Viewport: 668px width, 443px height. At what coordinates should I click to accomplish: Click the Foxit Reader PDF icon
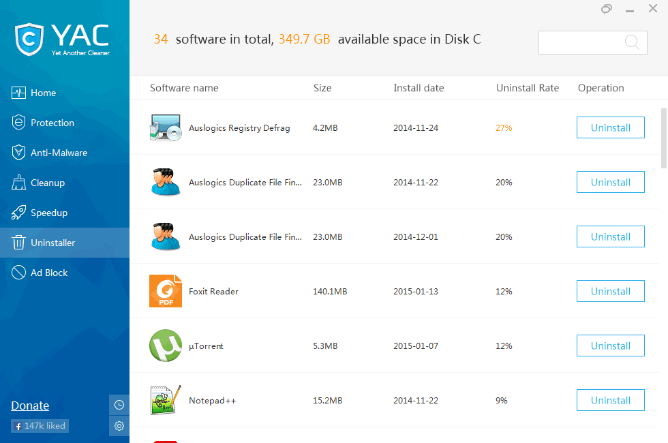[x=165, y=291]
